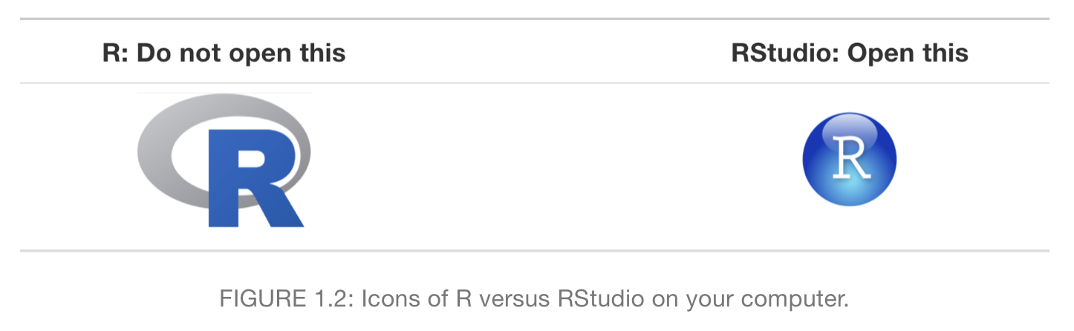The width and height of the screenshot is (1074, 331).
Task: Open the blue RStudio sphere icon
Action: [x=849, y=159]
